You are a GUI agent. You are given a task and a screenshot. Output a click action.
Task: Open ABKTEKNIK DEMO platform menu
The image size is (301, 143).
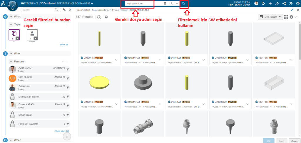pos(240,5)
